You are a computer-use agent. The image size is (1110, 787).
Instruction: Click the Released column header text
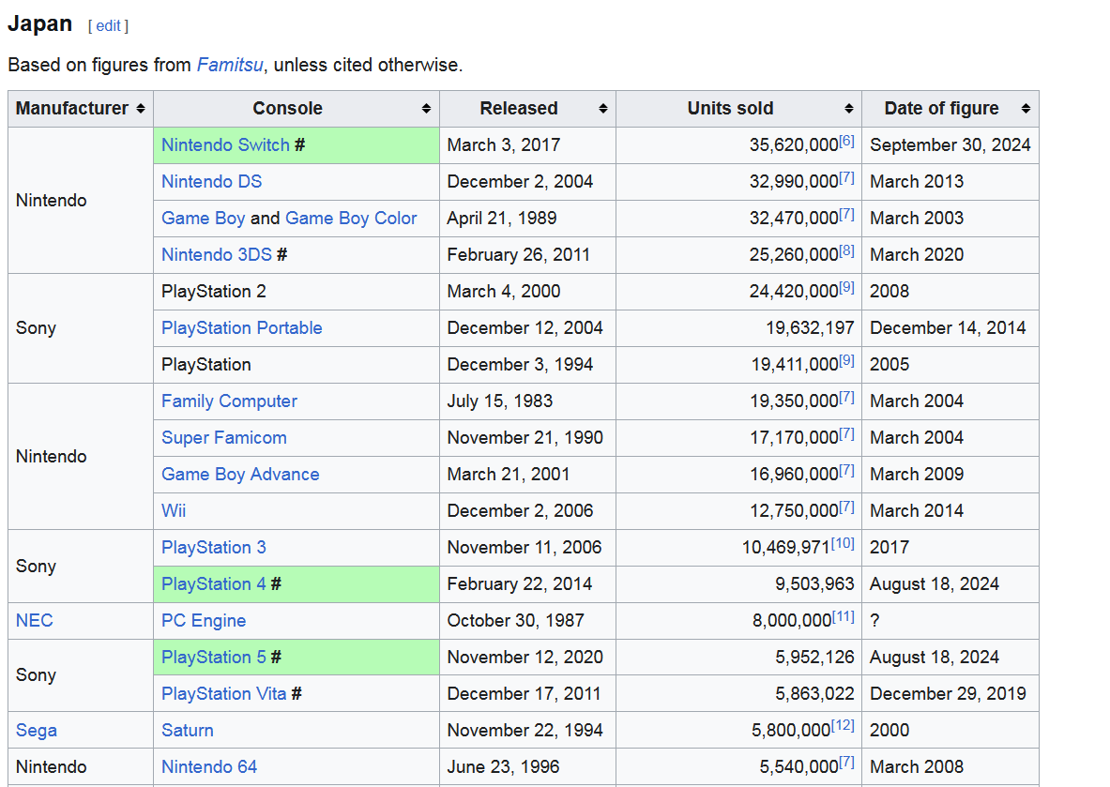(519, 108)
